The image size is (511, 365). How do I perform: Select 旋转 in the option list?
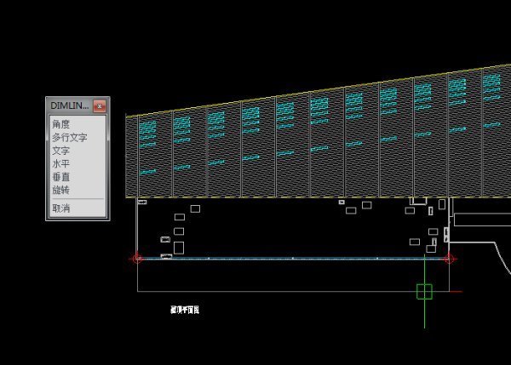[60, 189]
